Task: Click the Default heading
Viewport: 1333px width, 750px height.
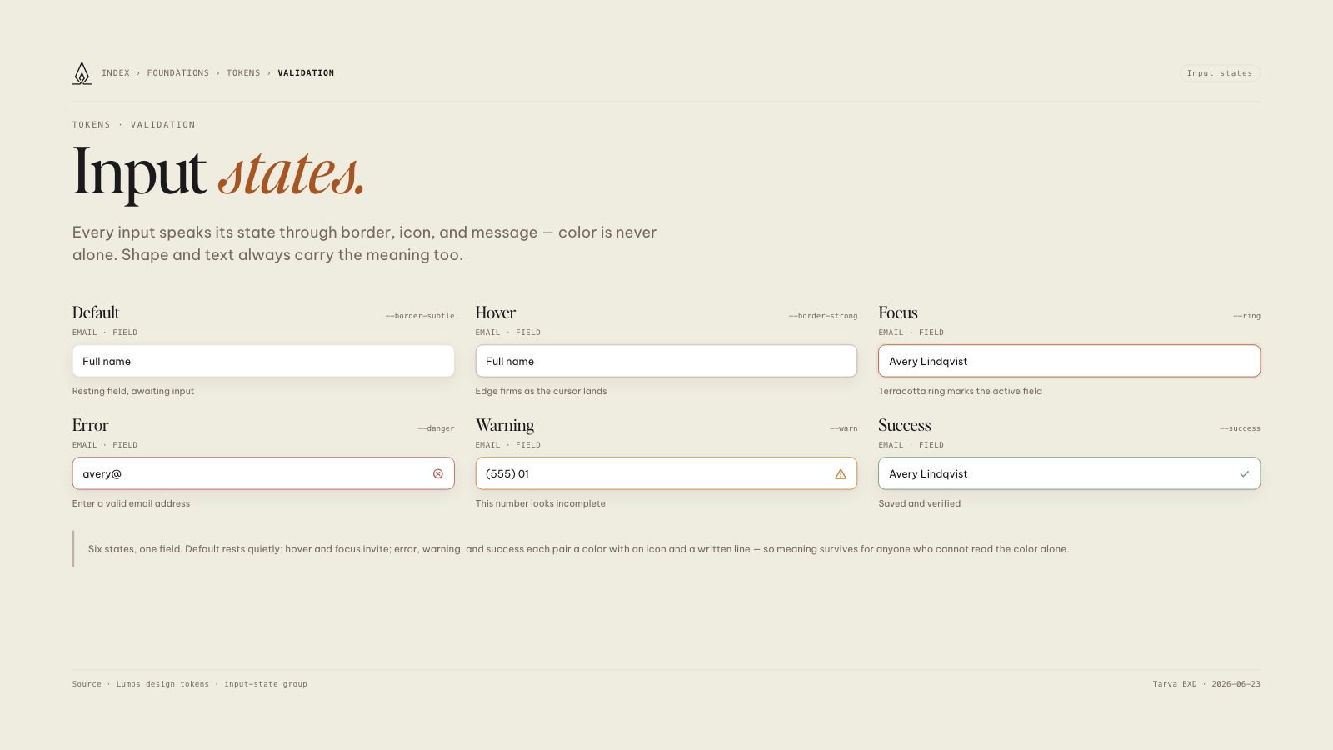Action: point(96,312)
